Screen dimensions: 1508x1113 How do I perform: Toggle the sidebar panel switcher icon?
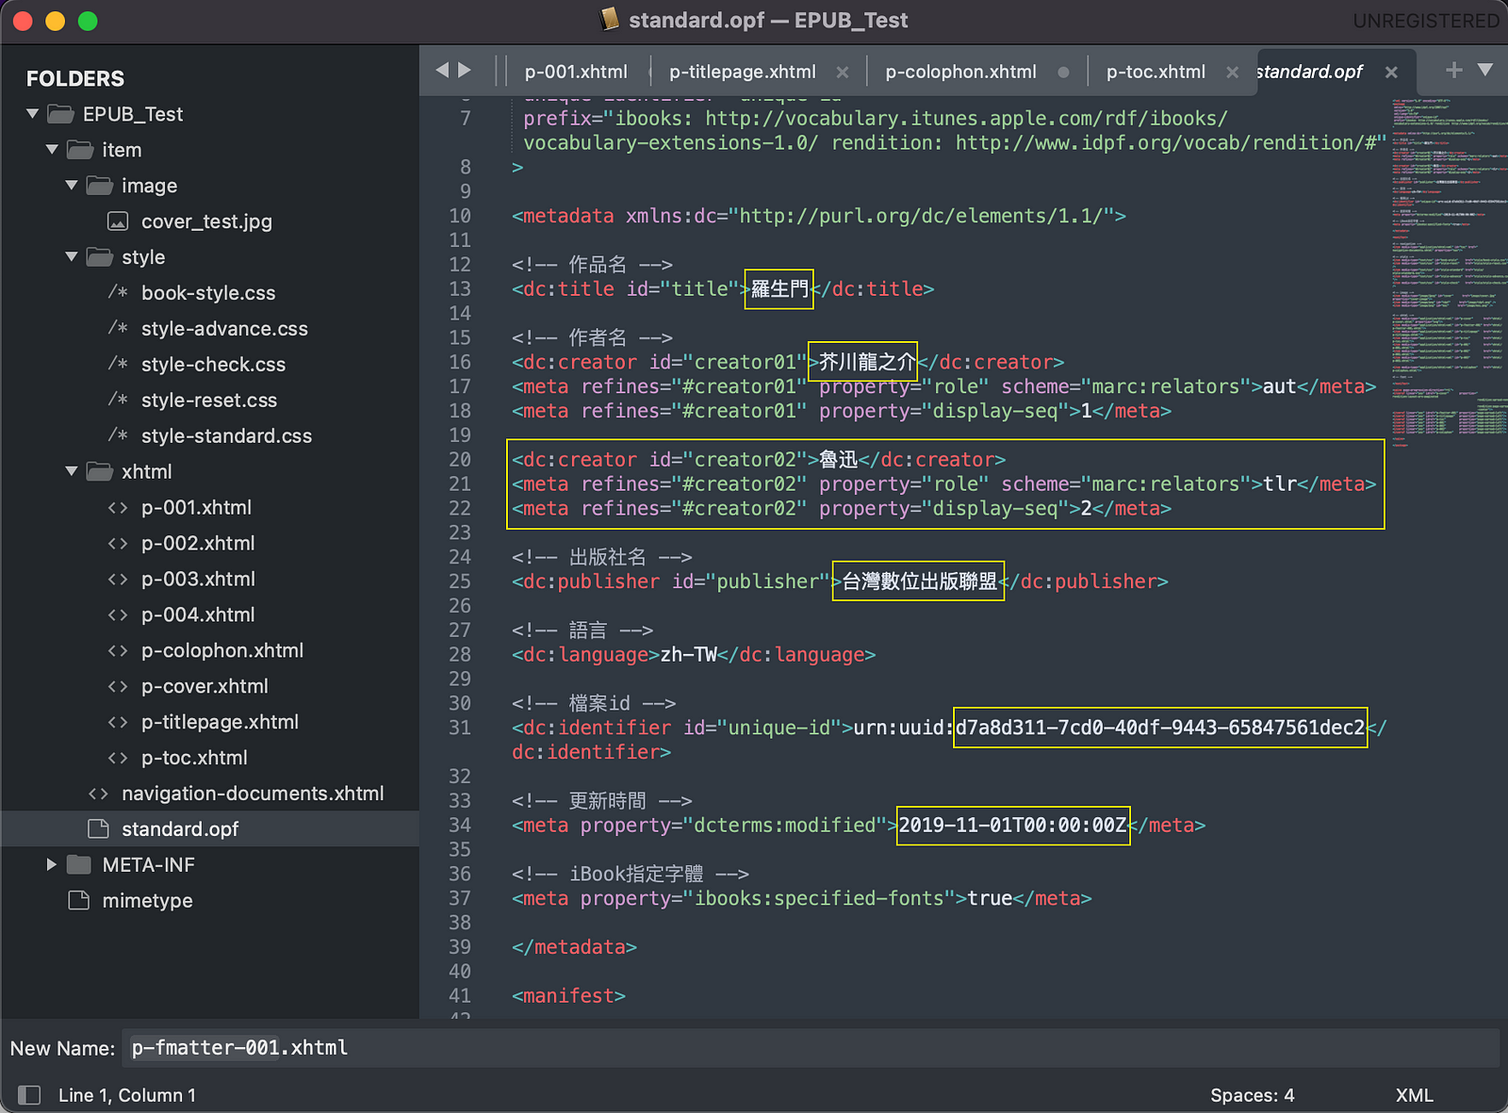[30, 1095]
